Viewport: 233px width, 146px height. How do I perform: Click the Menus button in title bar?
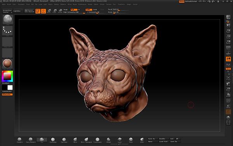(182, 2)
